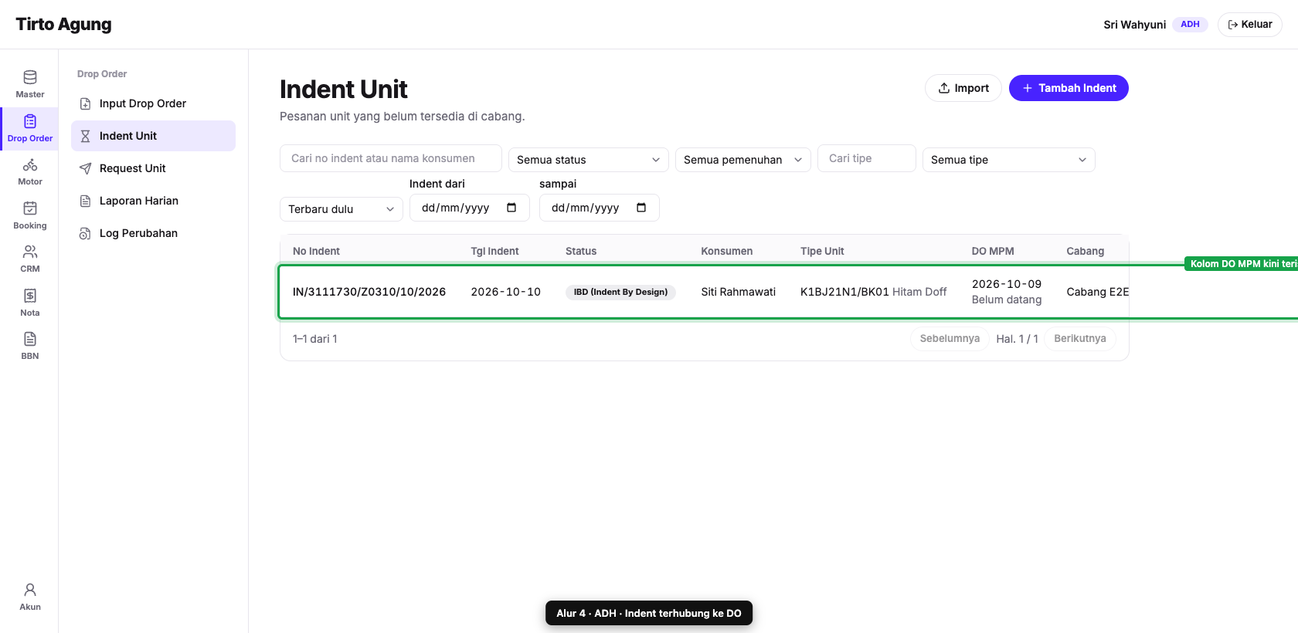Click the Konsumen column header
1298x633 pixels.
click(726, 251)
